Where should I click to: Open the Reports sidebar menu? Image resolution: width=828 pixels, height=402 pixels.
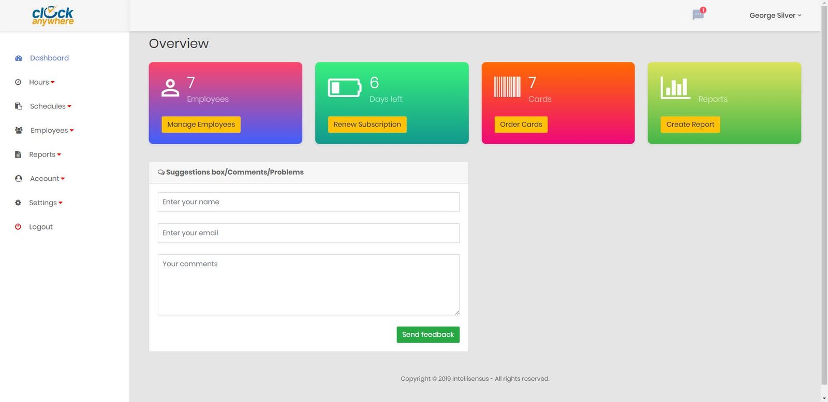click(x=45, y=154)
